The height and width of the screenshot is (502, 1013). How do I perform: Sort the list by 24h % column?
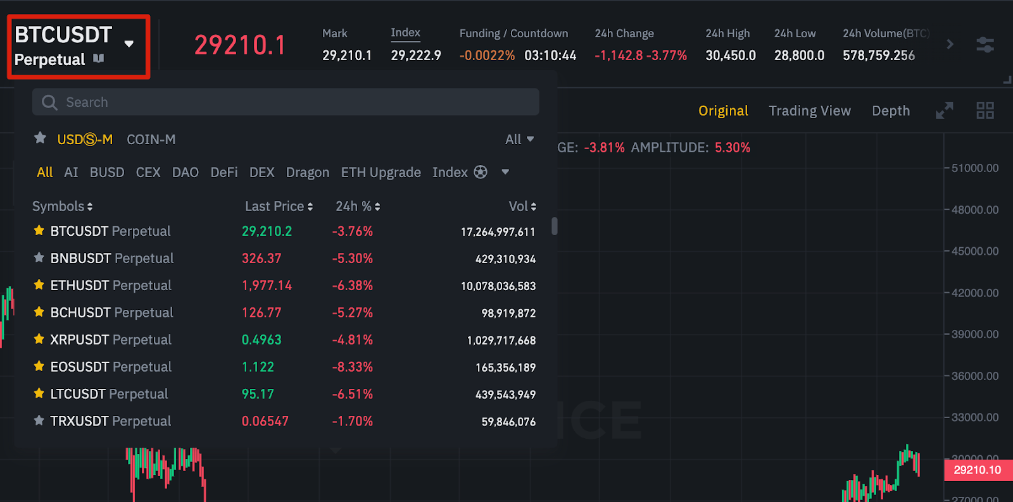(357, 206)
